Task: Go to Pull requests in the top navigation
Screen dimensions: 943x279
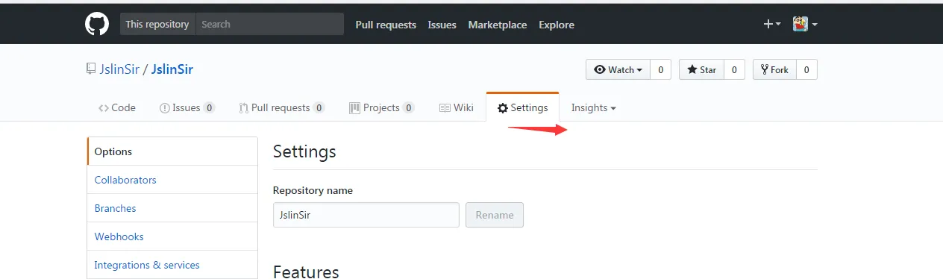Action: (386, 25)
